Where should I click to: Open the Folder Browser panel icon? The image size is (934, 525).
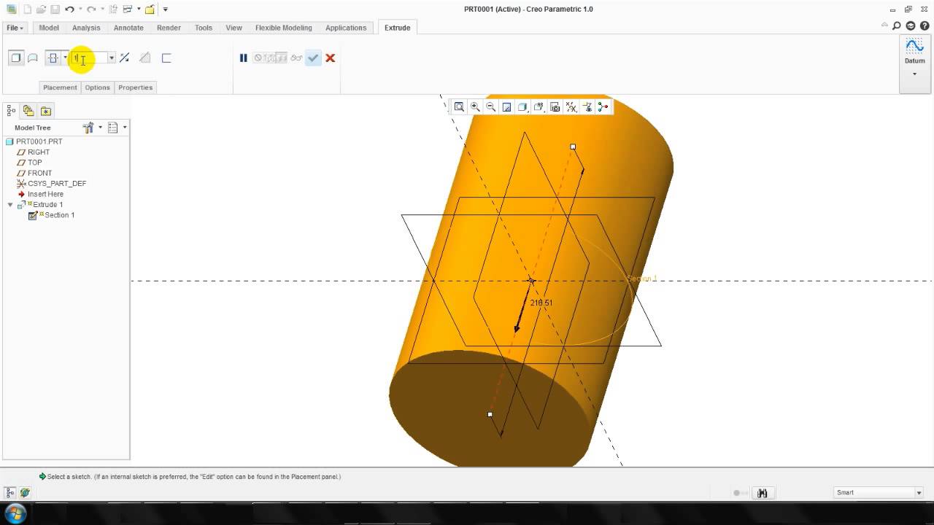[28, 111]
